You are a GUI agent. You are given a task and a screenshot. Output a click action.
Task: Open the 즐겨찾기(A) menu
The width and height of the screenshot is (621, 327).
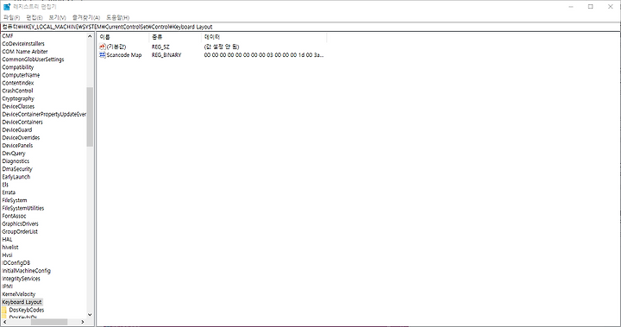(x=86, y=17)
